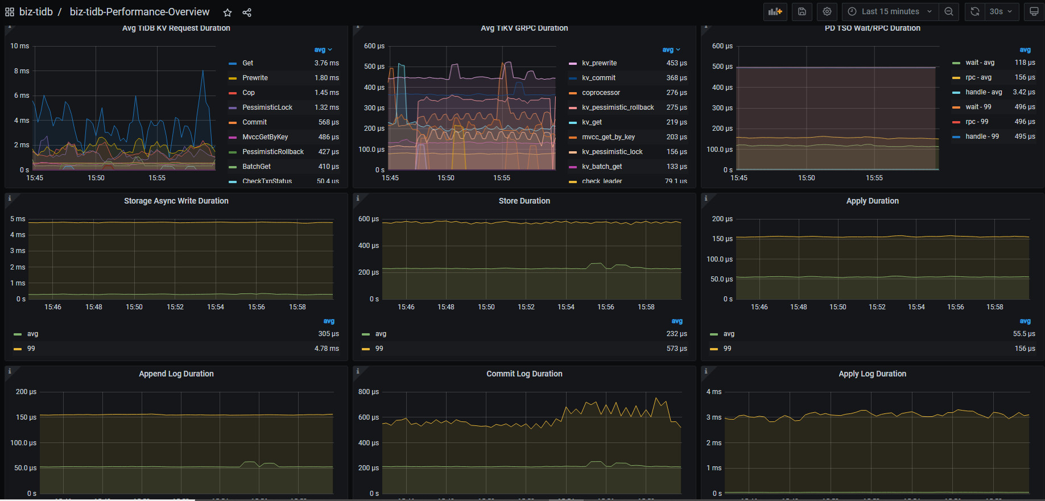Viewport: 1045px width, 501px height.
Task: Click the biz-tidb folder breadcrumb link
Action: click(36, 12)
